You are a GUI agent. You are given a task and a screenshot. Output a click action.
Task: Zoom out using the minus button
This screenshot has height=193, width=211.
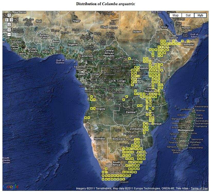pos(9,34)
